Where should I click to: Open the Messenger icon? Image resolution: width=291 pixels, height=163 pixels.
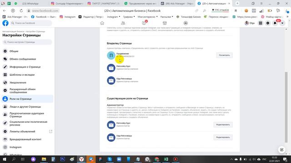click(x=268, y=23)
